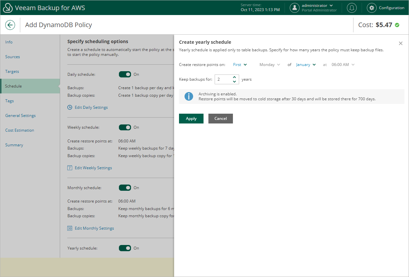Click the Create yearly schedule heading
This screenshot has height=277, width=409.
[205, 42]
